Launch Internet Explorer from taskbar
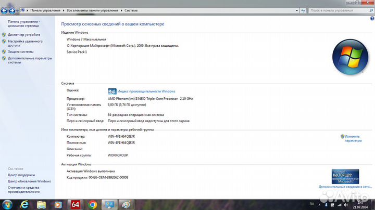The width and height of the screenshot is (375, 210). coord(24,204)
